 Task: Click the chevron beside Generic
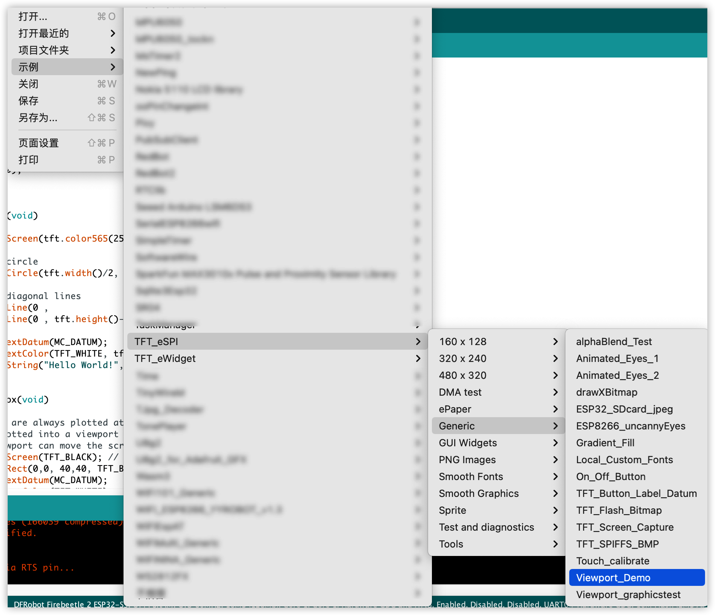[x=555, y=426]
